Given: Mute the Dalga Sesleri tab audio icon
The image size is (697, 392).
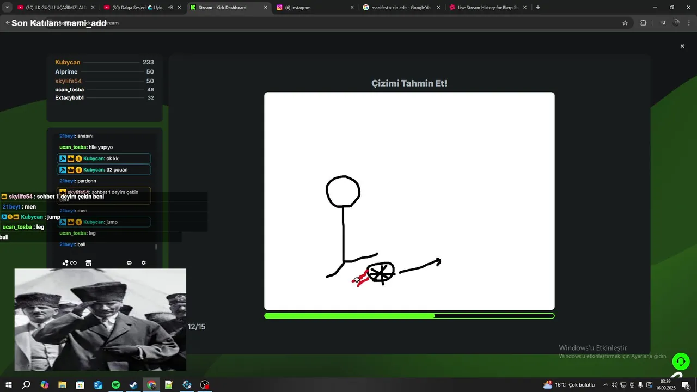Looking at the screenshot, I should pos(170,8).
